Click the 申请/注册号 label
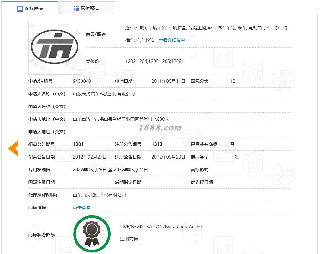This screenshot has width=320, height=254. pyautogui.click(x=40, y=81)
